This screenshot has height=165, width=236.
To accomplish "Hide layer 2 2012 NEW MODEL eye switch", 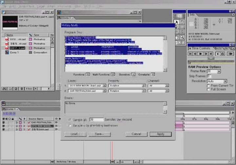I will pos(4,126).
